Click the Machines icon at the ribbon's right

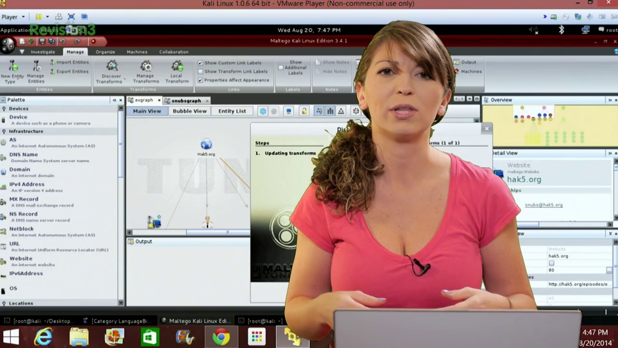pos(457,72)
